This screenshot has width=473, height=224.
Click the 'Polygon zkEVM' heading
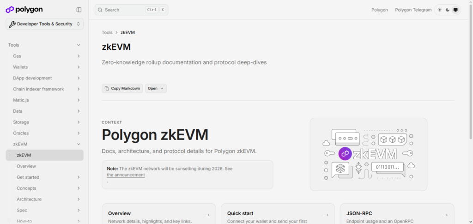(x=155, y=135)
